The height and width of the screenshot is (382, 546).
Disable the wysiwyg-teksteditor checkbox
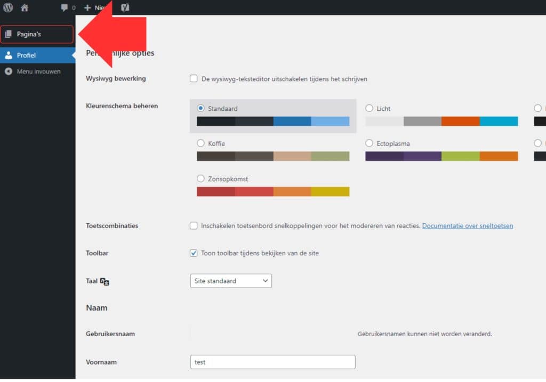194,78
